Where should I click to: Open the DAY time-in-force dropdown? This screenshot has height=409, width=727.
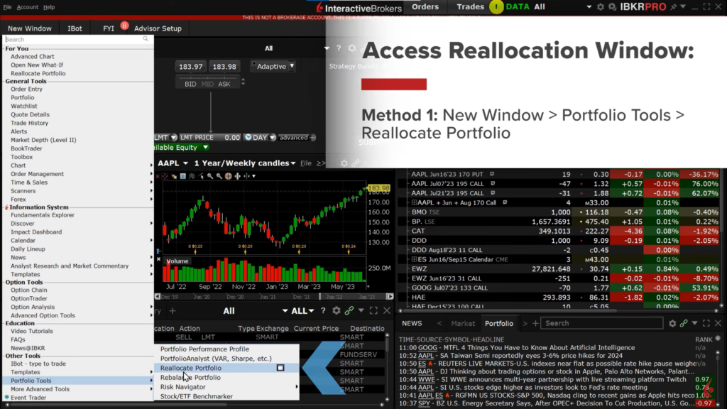click(258, 137)
